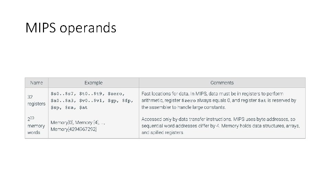Viewport: 330px width, 186px height.
Task: Click the $zero word in comments
Action: 189,101
